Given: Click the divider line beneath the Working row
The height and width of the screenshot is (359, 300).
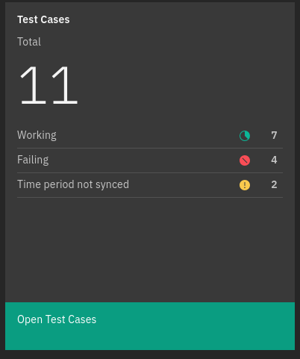Looking at the screenshot, I should pyautogui.click(x=150, y=148).
